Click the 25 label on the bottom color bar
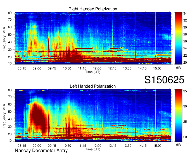This screenshot has width=190, height=154. point(185,122)
